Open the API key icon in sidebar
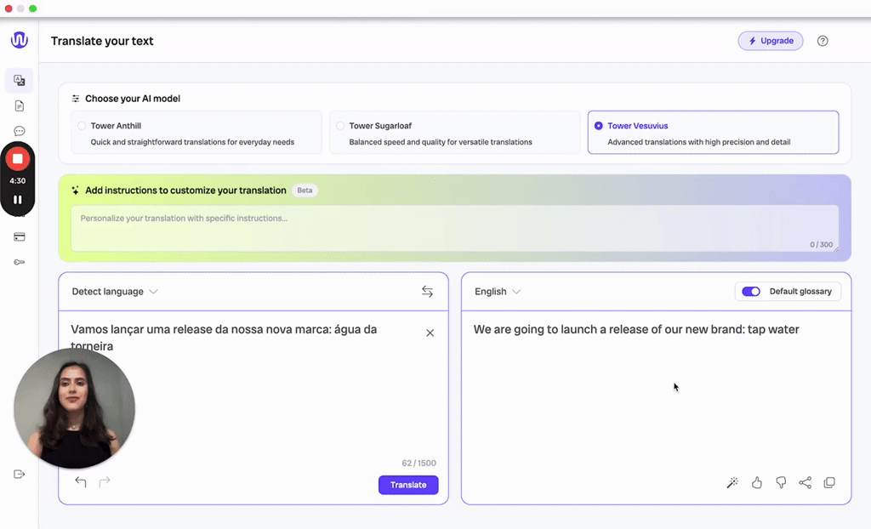Screen dimensions: 871x529 pos(19,263)
